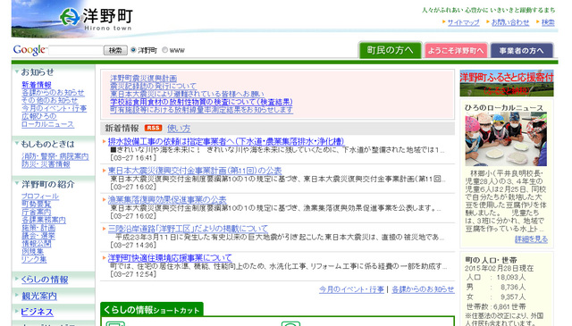Open the RSS feed icon
Screen dimensions: 572x326
point(153,128)
